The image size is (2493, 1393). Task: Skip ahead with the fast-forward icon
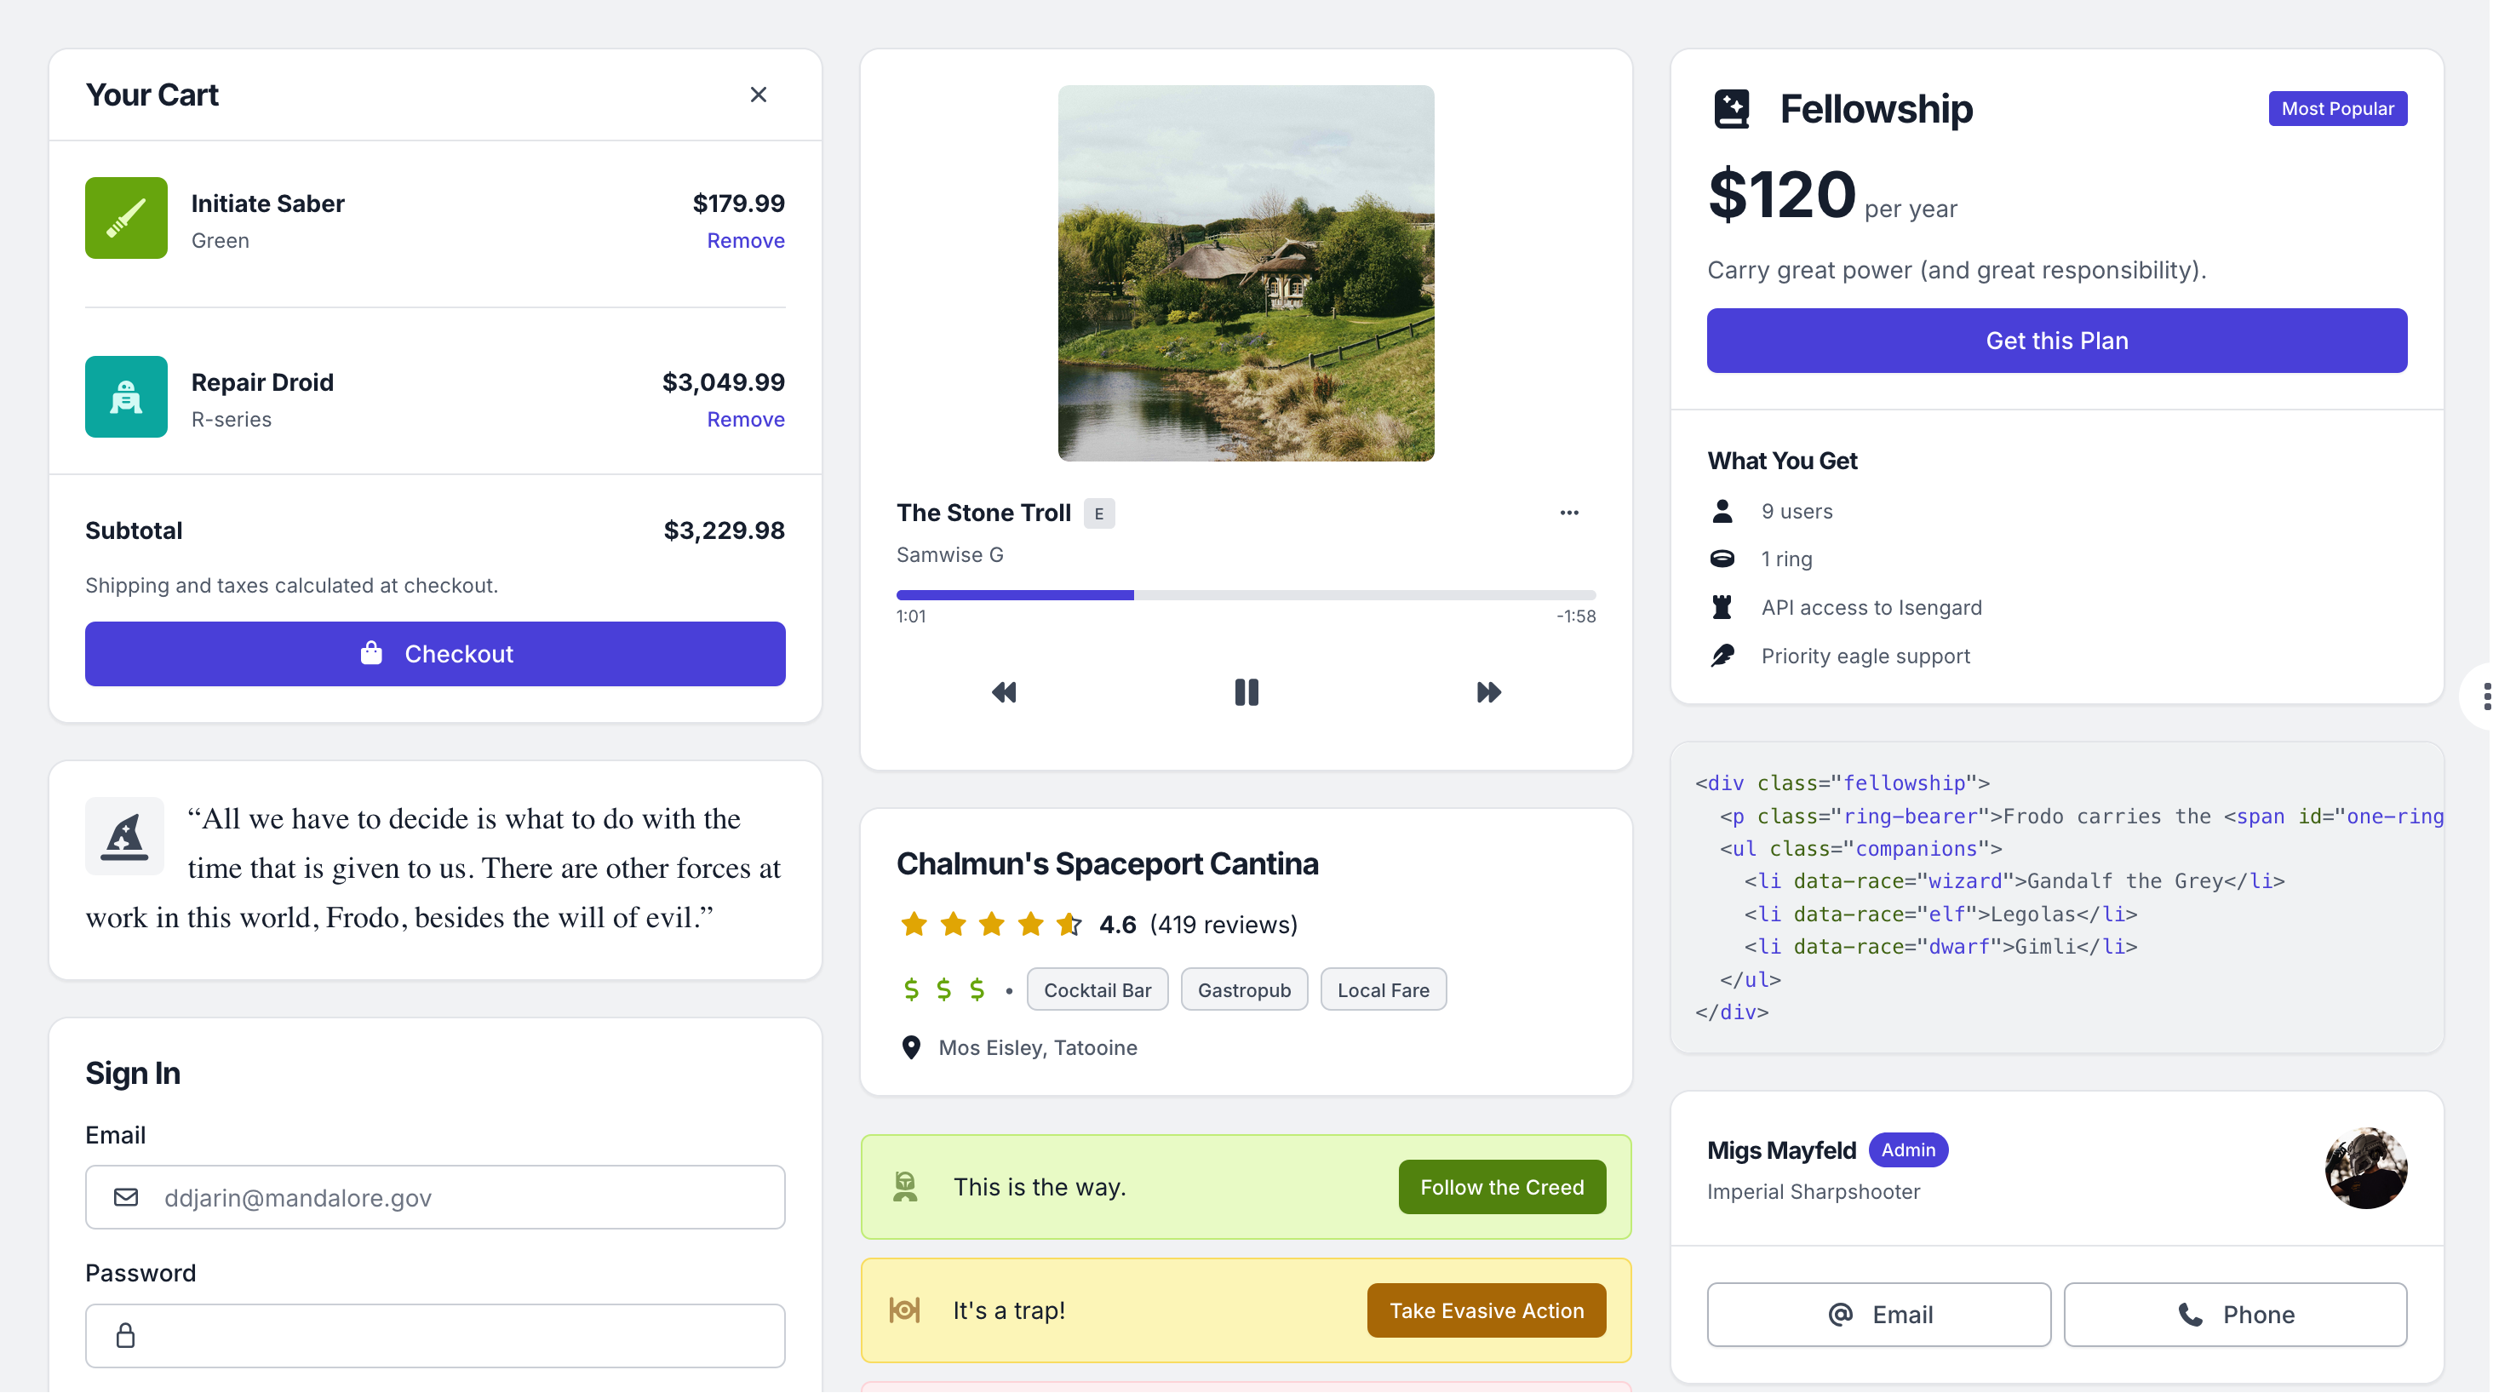coord(1488,692)
